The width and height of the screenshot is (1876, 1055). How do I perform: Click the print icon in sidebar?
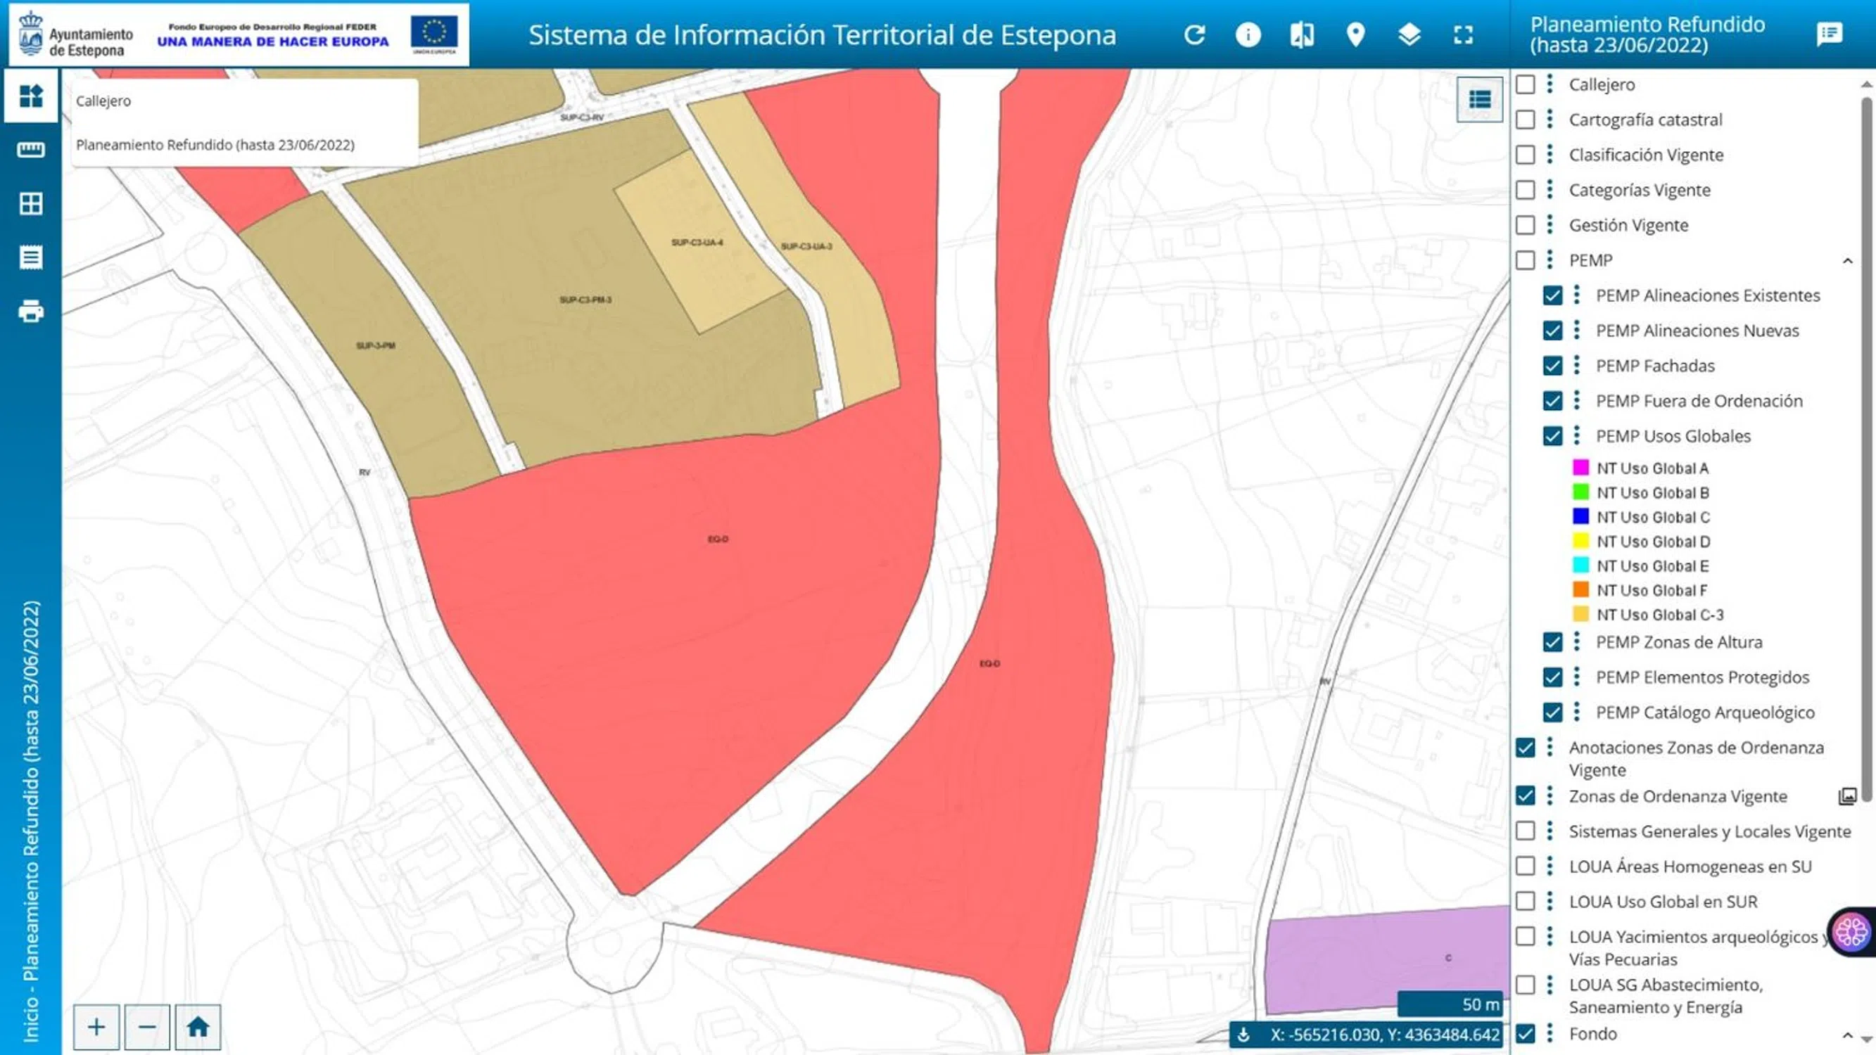(x=30, y=312)
